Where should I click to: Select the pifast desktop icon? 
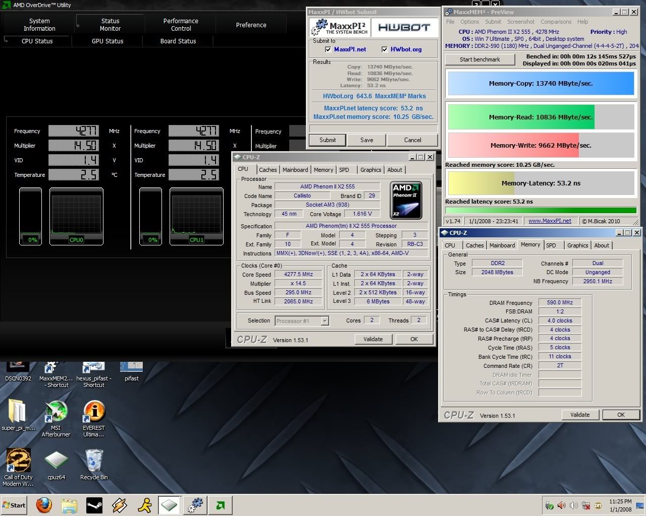pos(131,371)
